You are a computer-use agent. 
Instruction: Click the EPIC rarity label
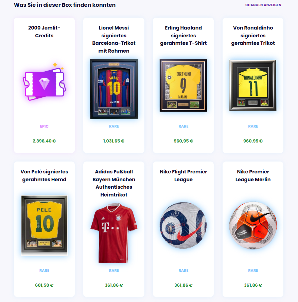(44, 126)
